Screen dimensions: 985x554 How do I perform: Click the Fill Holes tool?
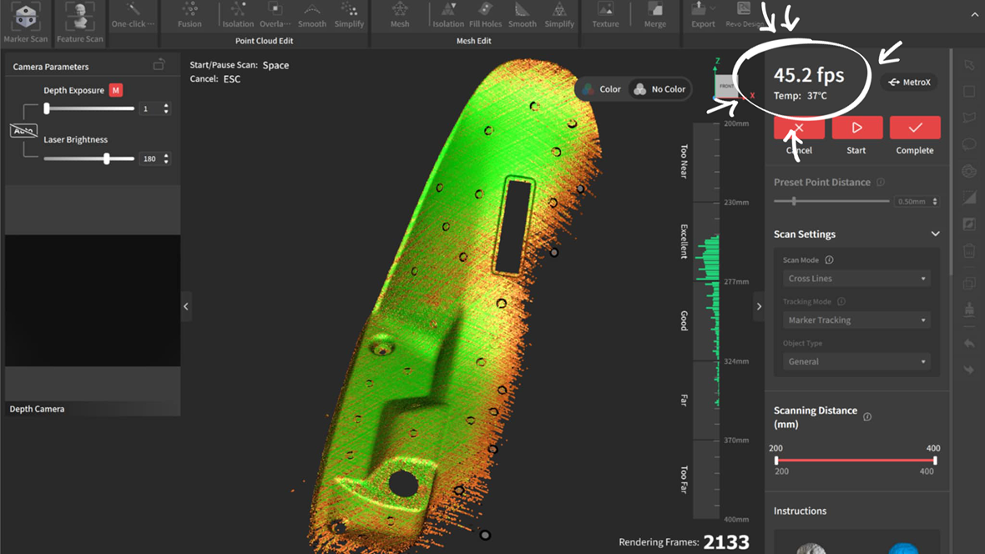click(485, 15)
